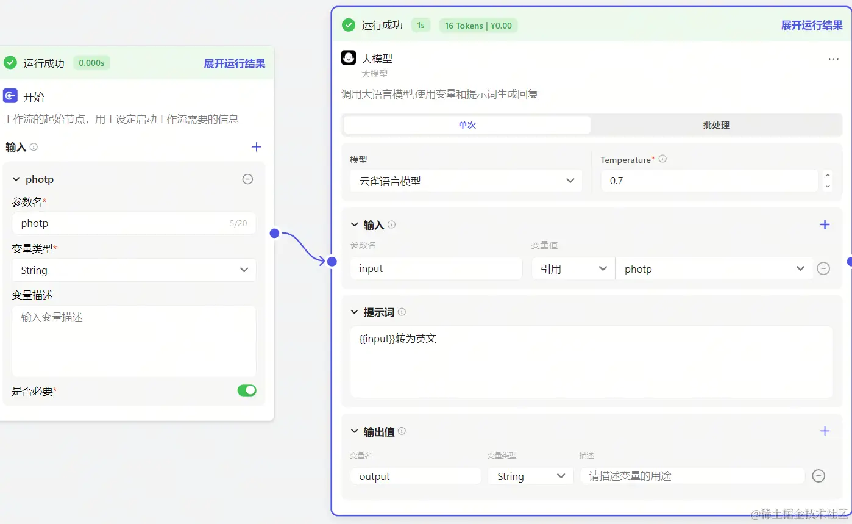Open the three-dot more menu on 大模型 node

tap(834, 59)
